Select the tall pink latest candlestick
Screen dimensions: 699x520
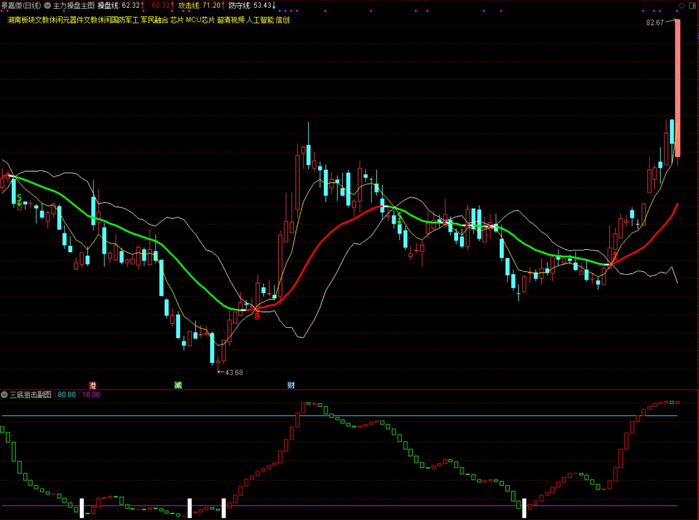click(677, 88)
